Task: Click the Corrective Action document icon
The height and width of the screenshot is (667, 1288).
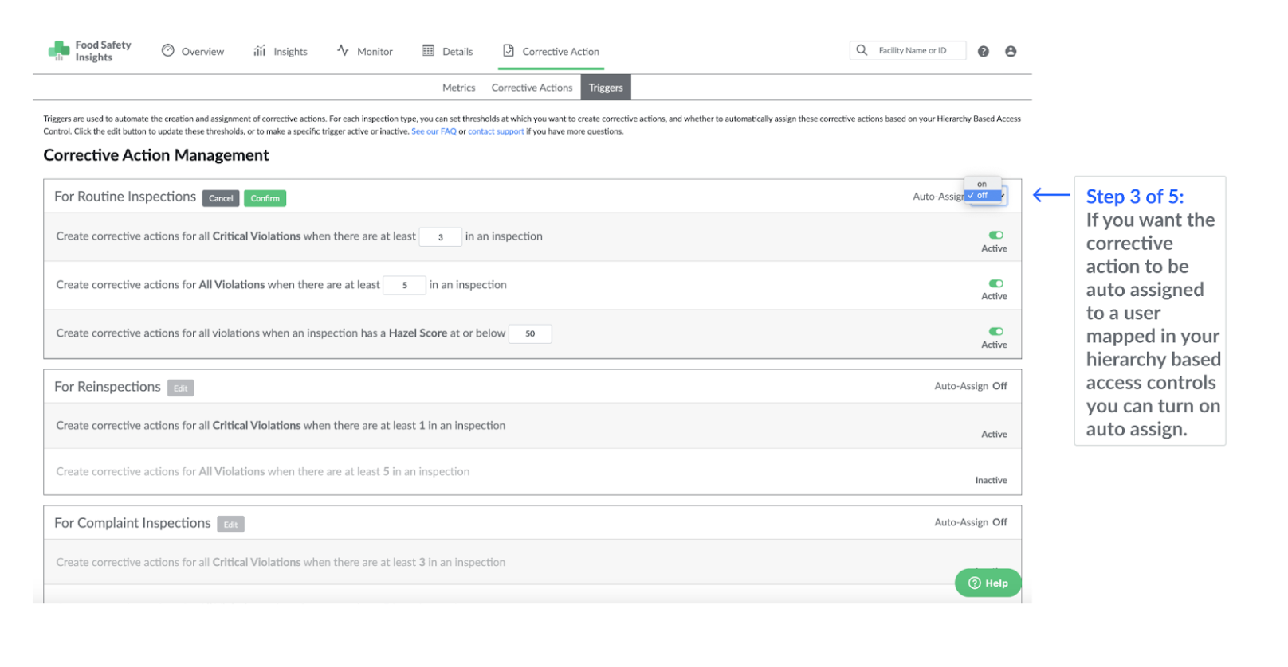Action: 509,51
